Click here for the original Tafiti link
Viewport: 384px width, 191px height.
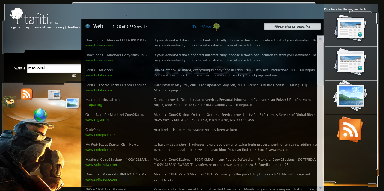pyautogui.click(x=345, y=9)
